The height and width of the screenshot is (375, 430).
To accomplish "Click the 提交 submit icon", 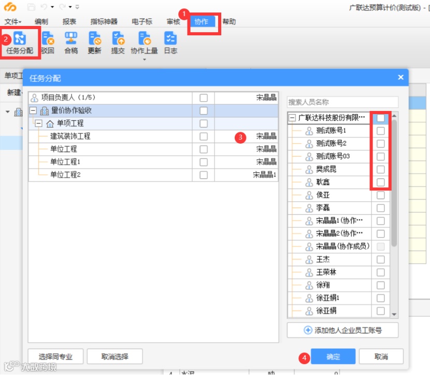I will pyautogui.click(x=118, y=38).
